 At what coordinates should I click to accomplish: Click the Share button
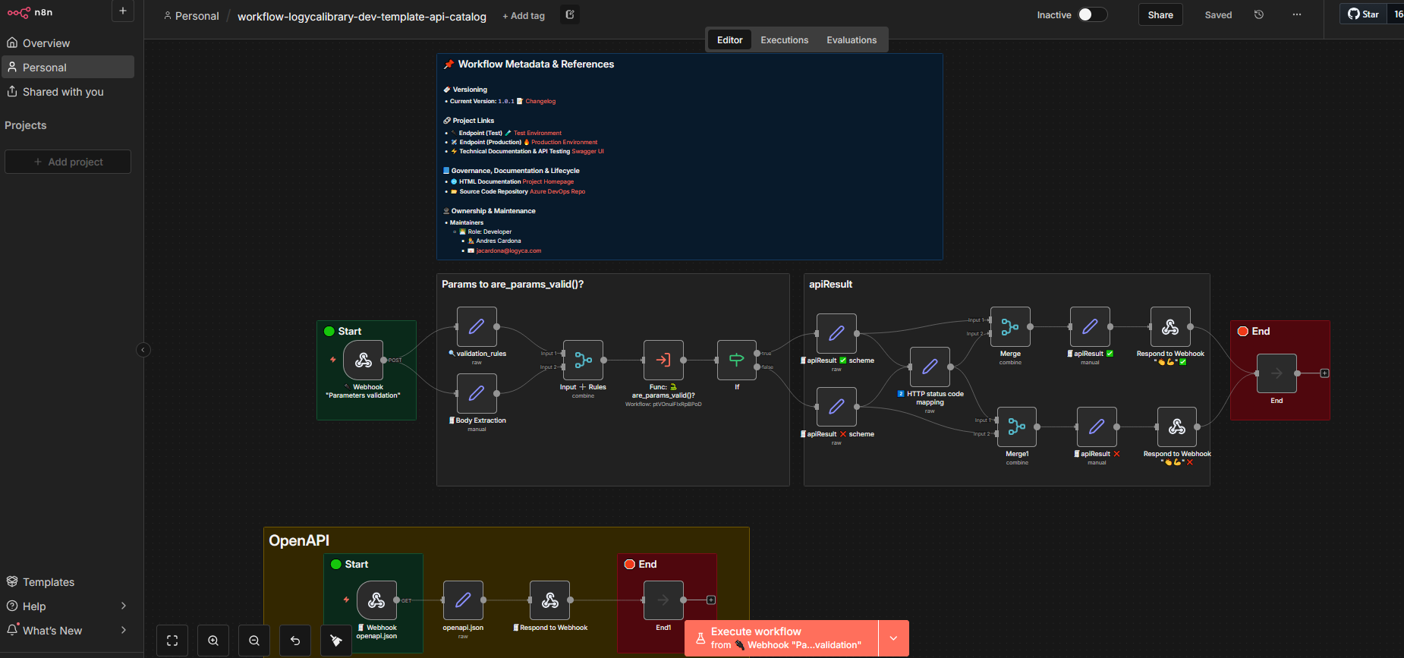point(1160,15)
